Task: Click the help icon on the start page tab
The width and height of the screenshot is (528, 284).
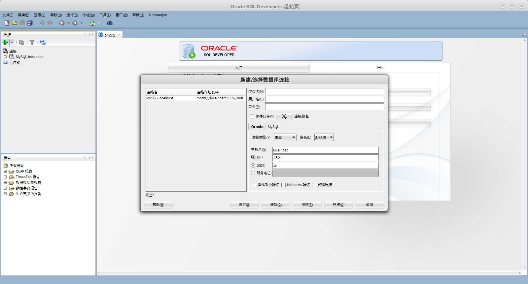Action: coord(101,35)
